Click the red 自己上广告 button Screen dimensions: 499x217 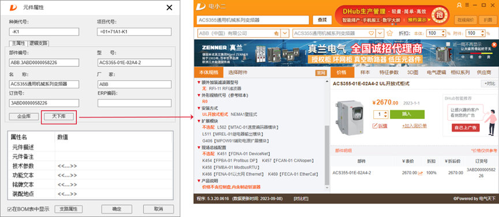tap(466, 128)
